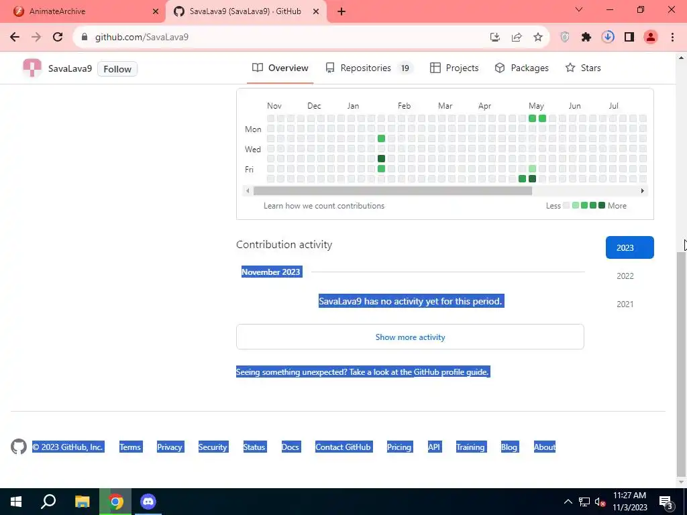Click the contribution graph horizontal scrollbar thumb
The image size is (687, 515).
(392, 191)
